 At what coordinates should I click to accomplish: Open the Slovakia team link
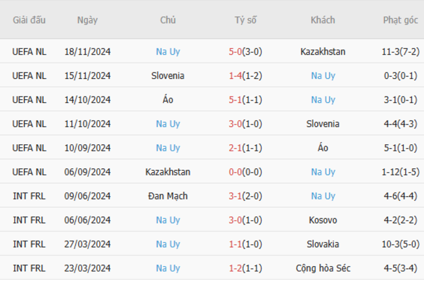tap(323, 245)
